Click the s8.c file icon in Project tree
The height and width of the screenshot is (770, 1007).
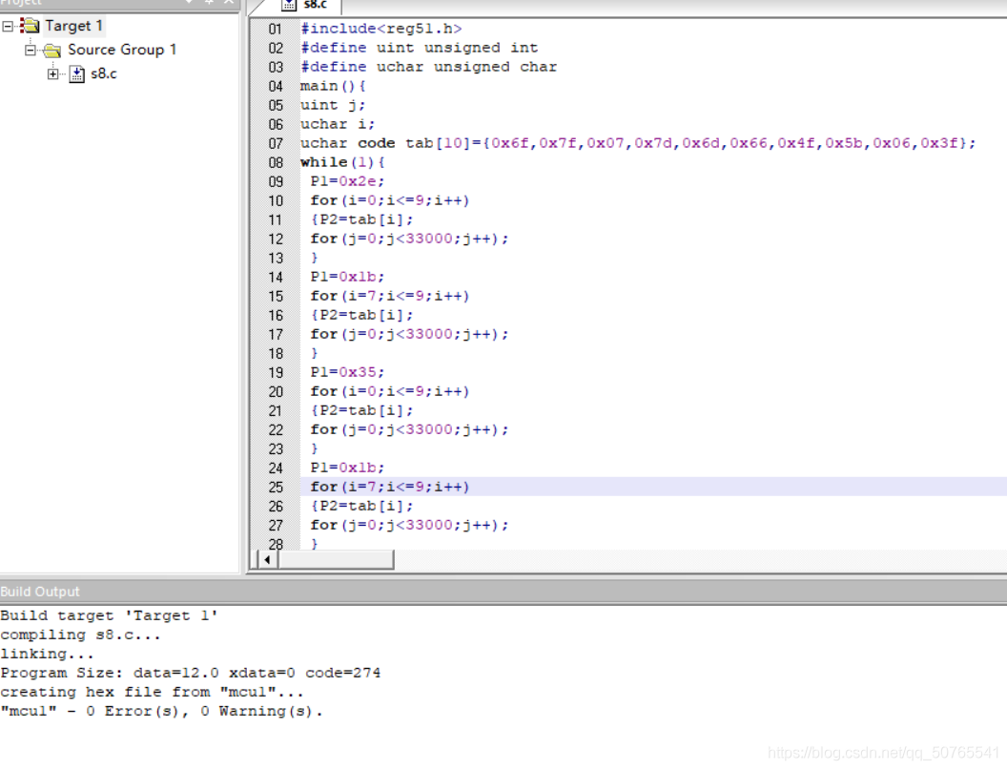click(76, 73)
